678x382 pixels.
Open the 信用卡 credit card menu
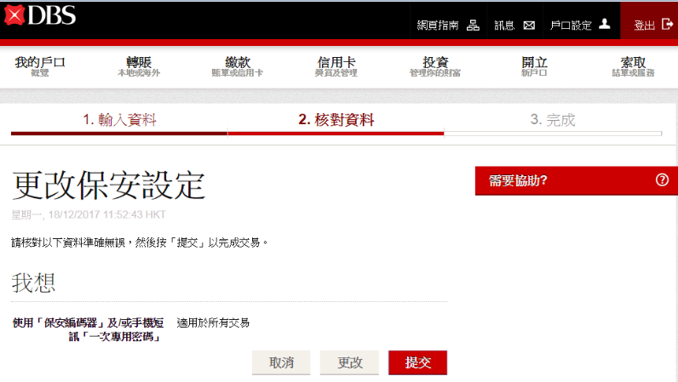[336, 66]
